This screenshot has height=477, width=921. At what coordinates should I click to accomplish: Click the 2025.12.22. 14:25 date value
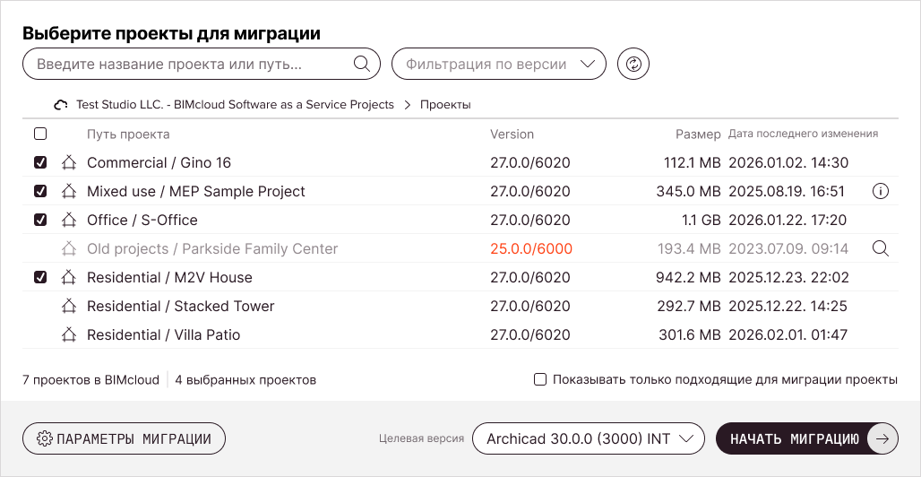[x=788, y=306]
